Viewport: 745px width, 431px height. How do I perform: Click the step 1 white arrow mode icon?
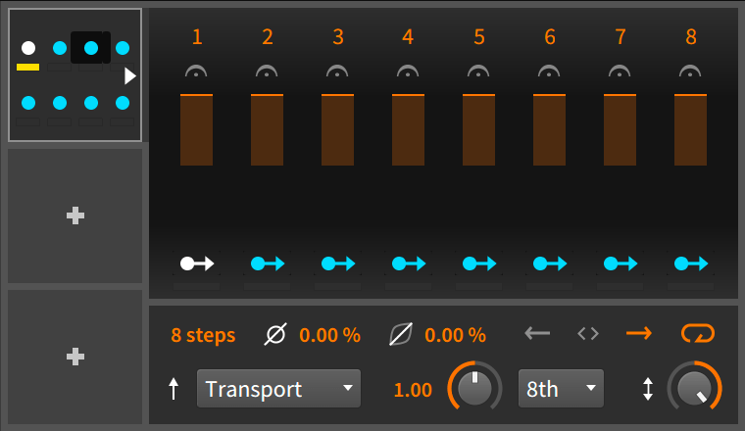click(196, 263)
